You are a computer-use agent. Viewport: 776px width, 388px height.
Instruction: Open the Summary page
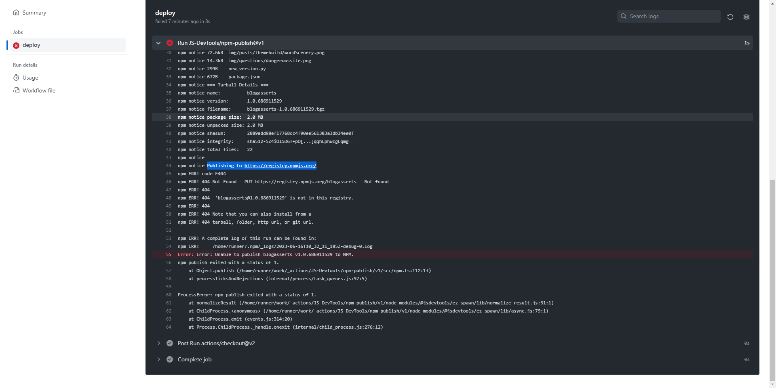pos(34,13)
